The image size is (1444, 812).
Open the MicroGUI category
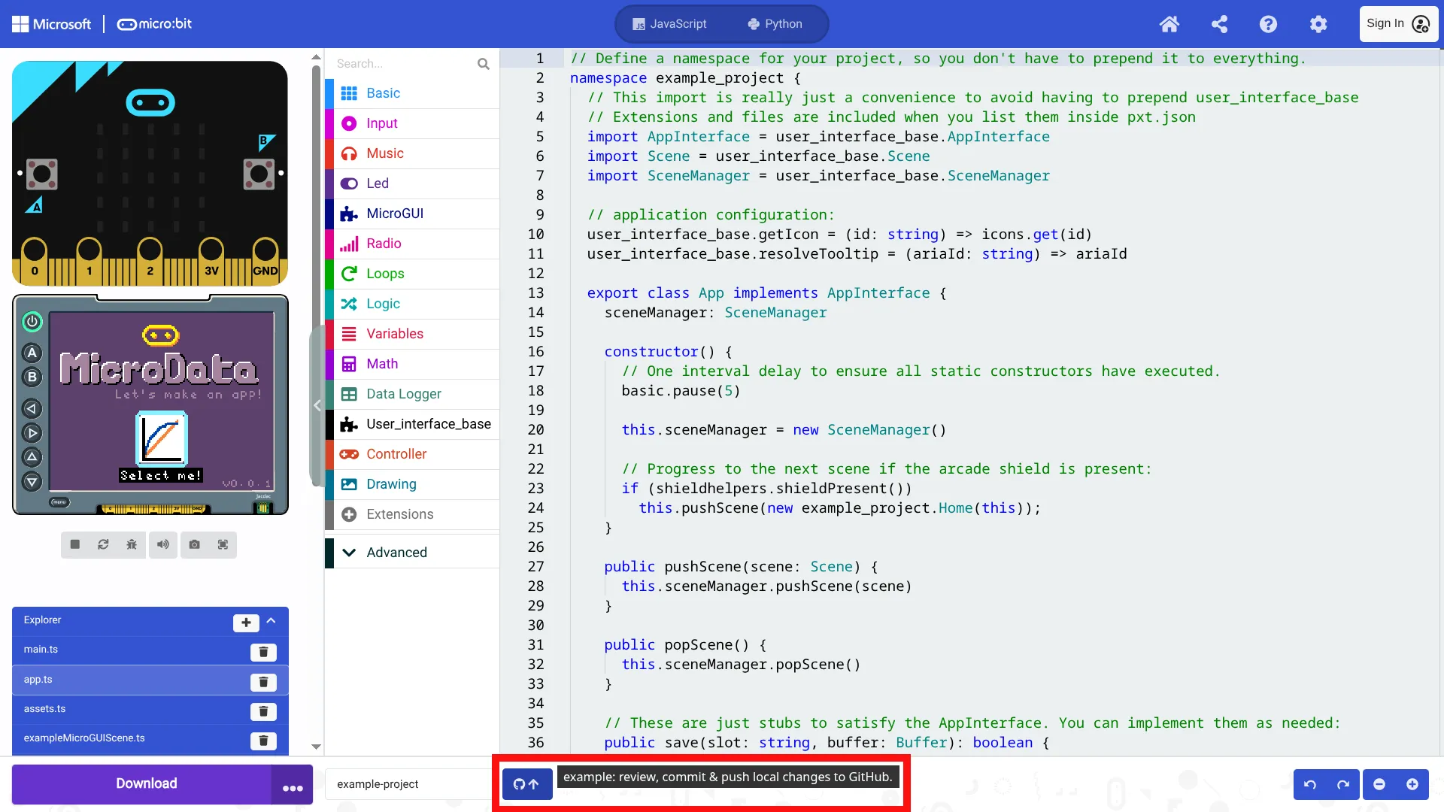coord(412,214)
